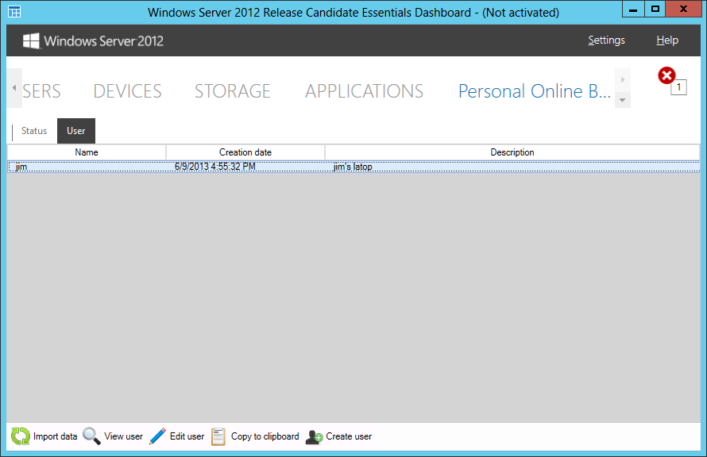Maximize the Dashboard window
The height and width of the screenshot is (457, 707).
[x=655, y=10]
